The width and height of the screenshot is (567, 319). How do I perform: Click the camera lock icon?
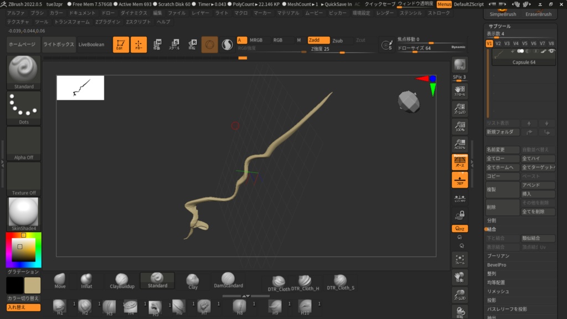(460, 215)
